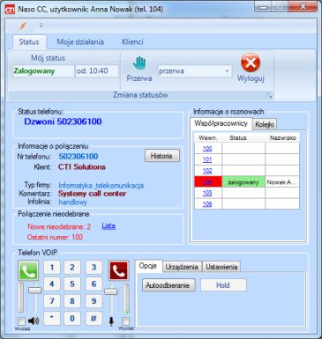This screenshot has height=339, width=322.
Task: Click the Historia button
Action: (161, 156)
